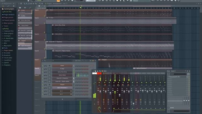
Task: Show patterns via the piano icon in picker
Action: (x=20, y=8)
